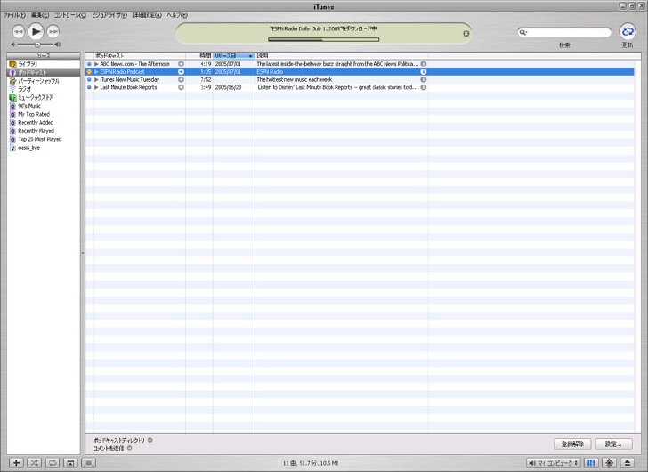Select Top 25 Most Played playlist
The width and height of the screenshot is (648, 472).
pyautogui.click(x=44, y=139)
